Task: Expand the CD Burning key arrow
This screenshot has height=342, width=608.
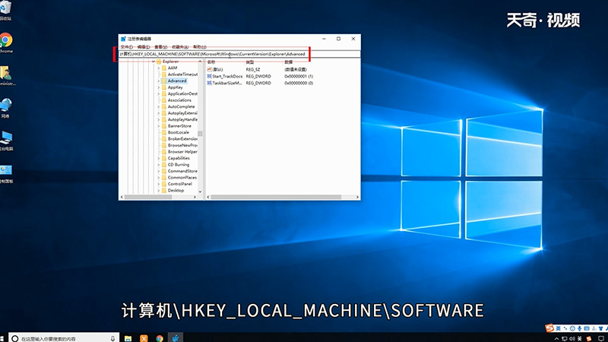Action: 159,165
